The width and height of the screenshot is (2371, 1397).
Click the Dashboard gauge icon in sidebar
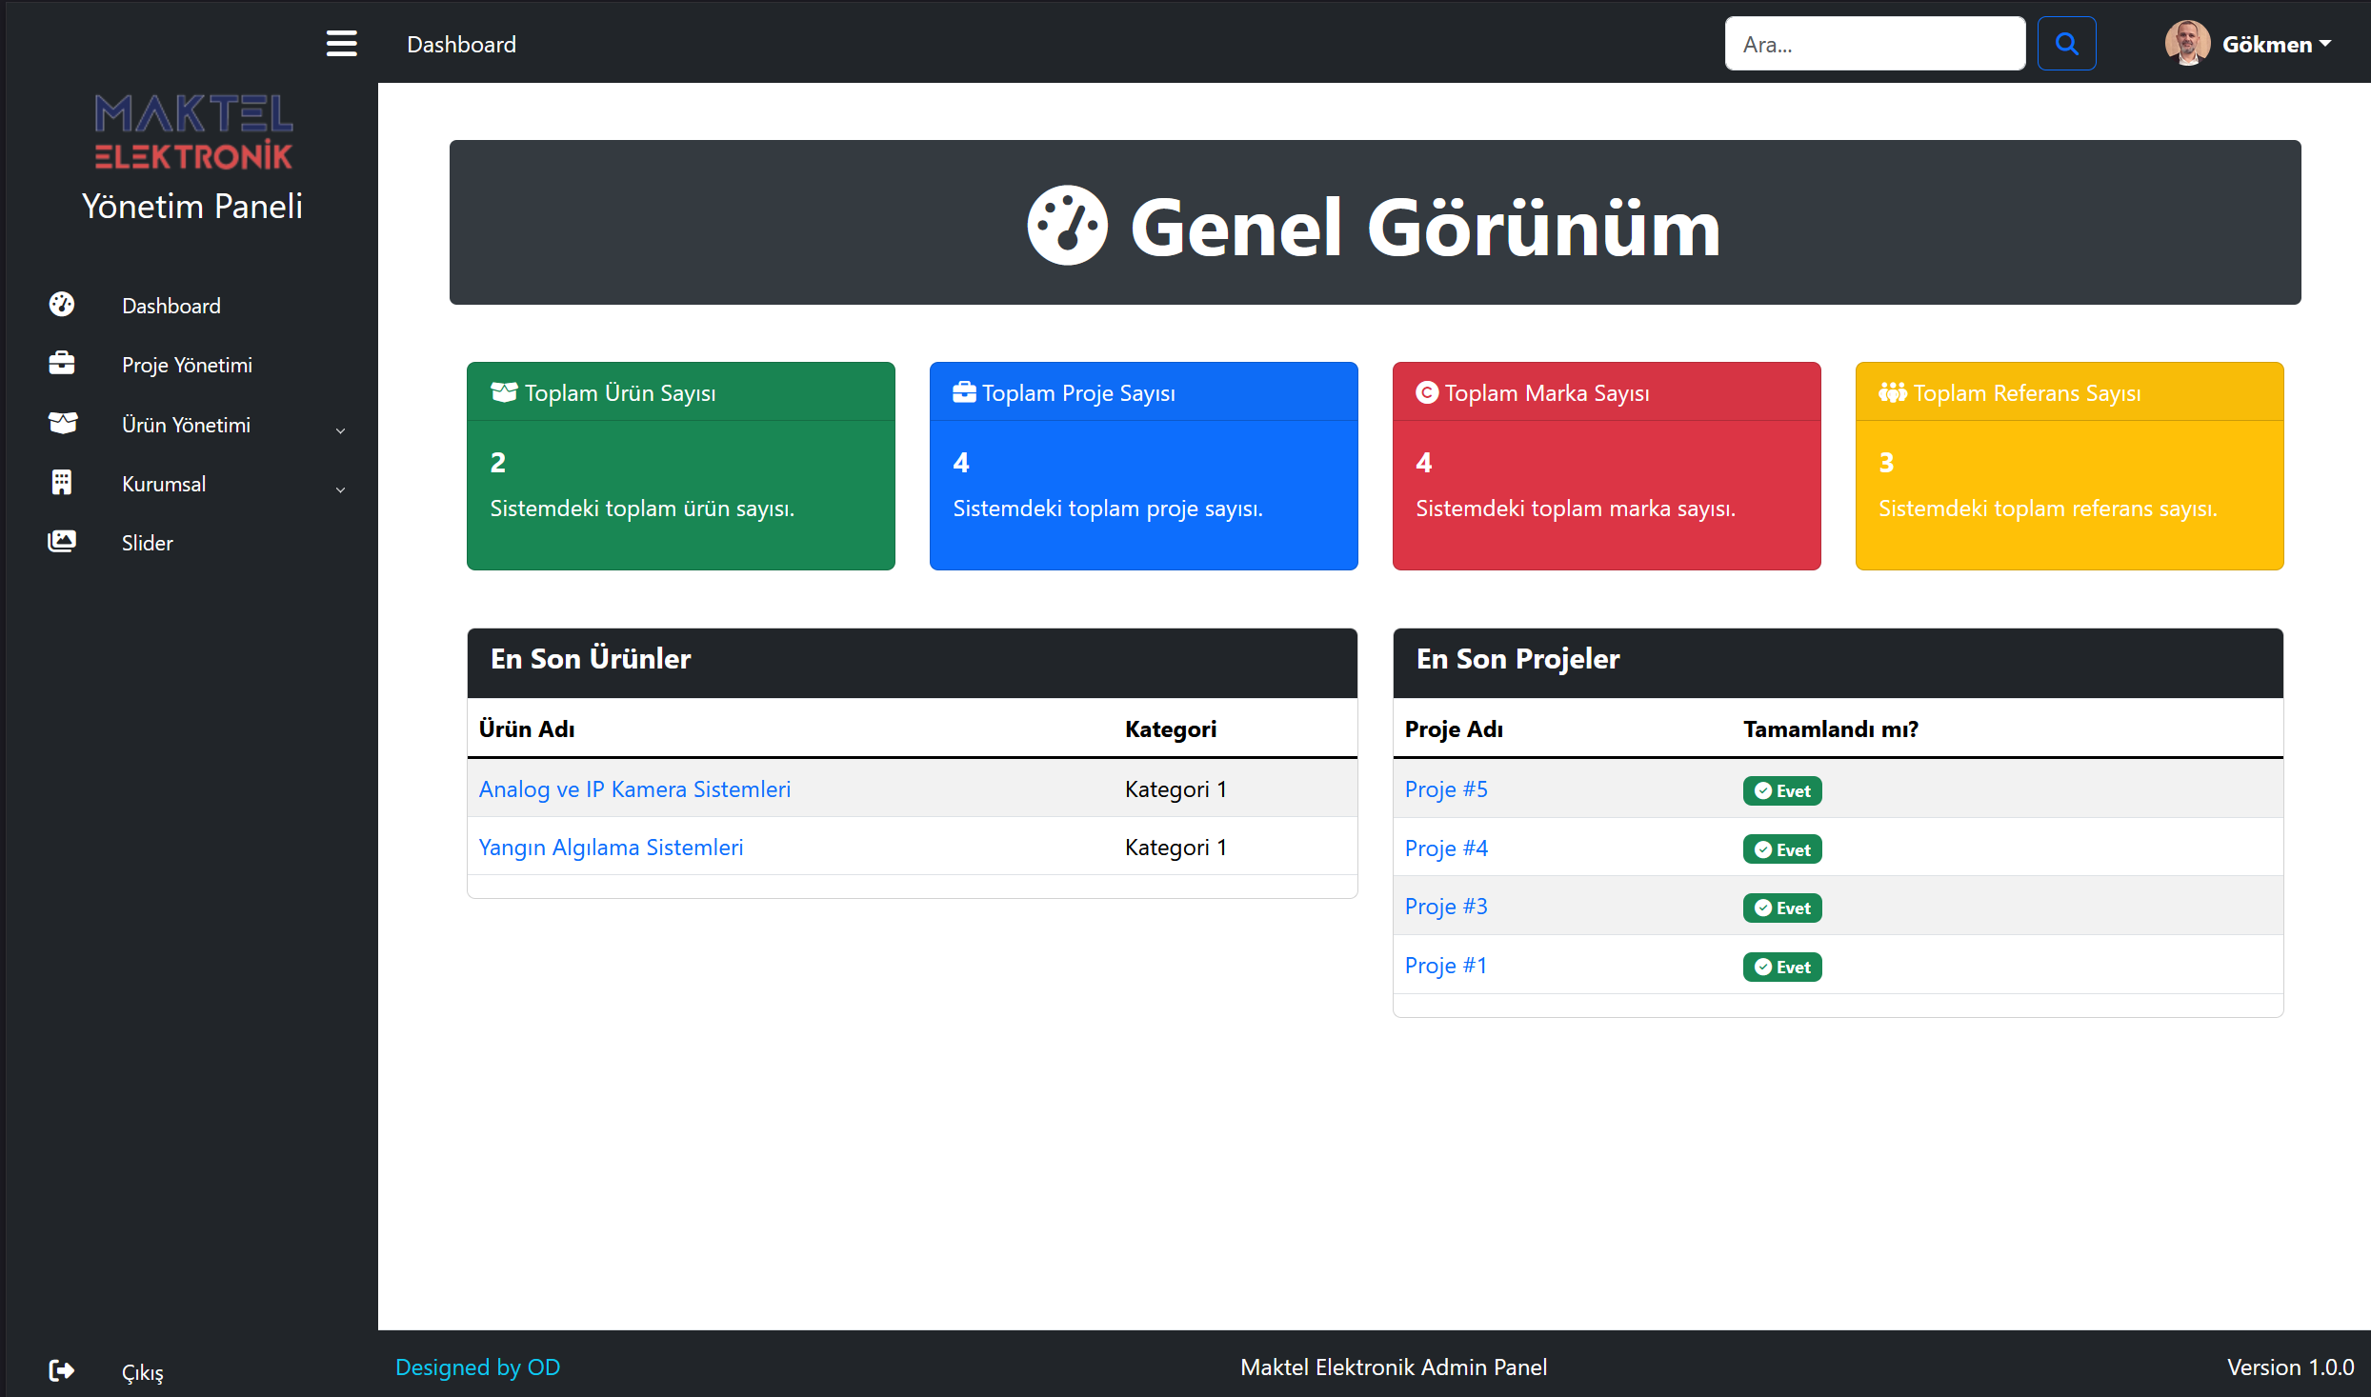(62, 305)
